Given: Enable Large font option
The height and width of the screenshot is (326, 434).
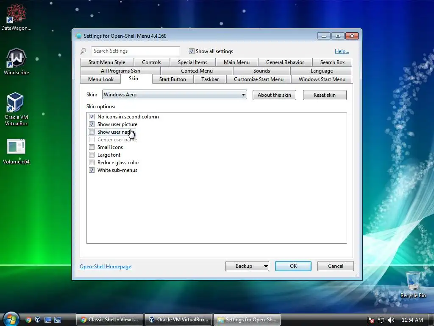Looking at the screenshot, I should (92, 155).
